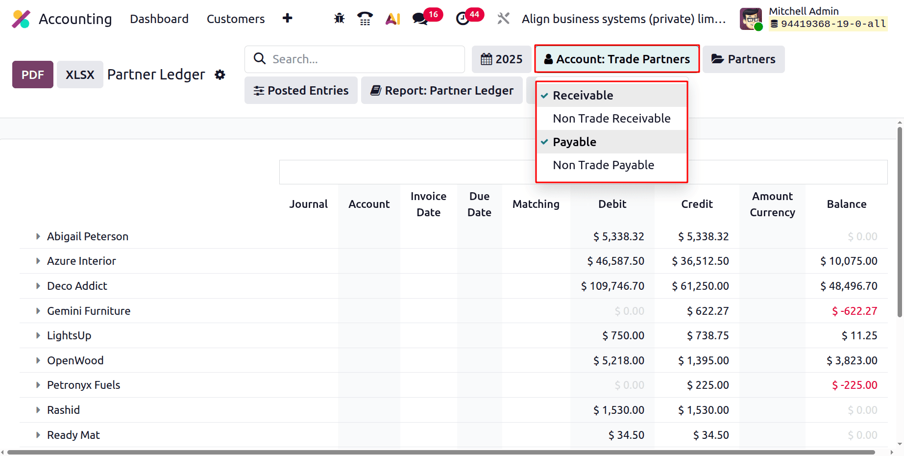This screenshot has width=904, height=456.
Task: Open the debug bug icon menu
Action: [x=339, y=19]
